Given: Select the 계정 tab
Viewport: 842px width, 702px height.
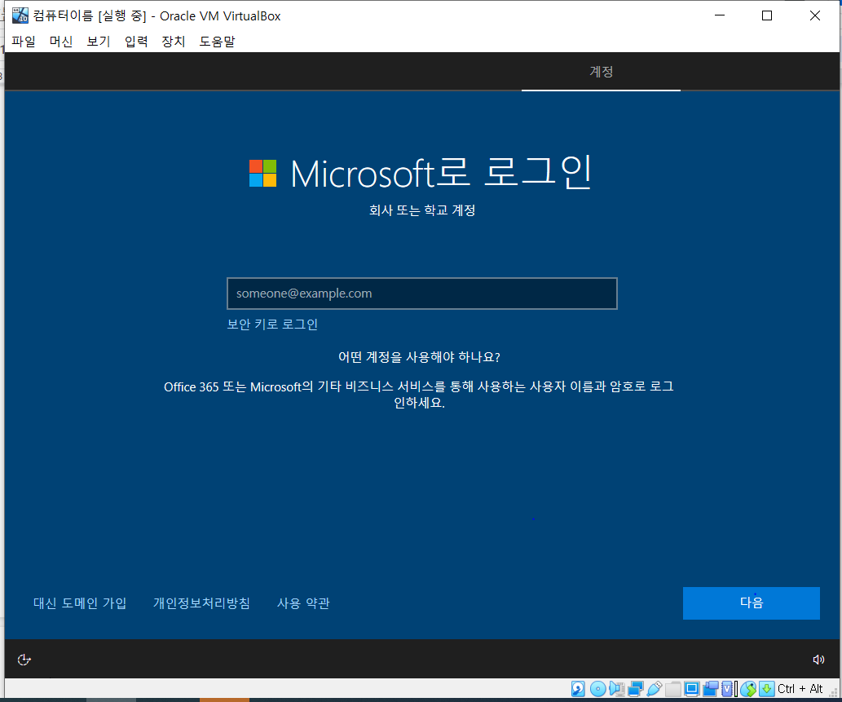Looking at the screenshot, I should tap(601, 72).
